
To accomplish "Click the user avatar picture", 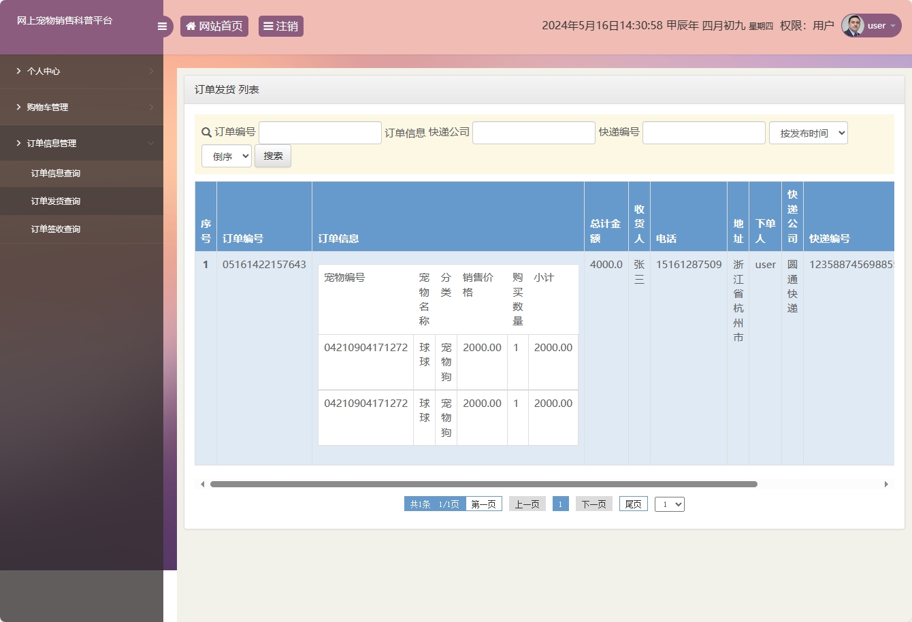I will [853, 26].
